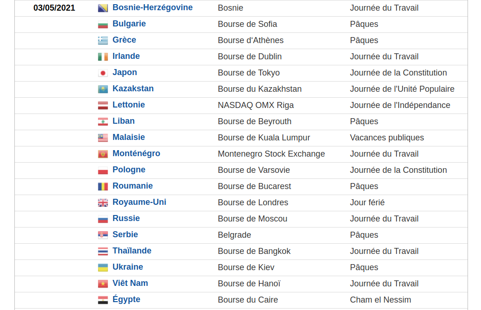Click the Kazakhstan flag icon

pyautogui.click(x=103, y=89)
